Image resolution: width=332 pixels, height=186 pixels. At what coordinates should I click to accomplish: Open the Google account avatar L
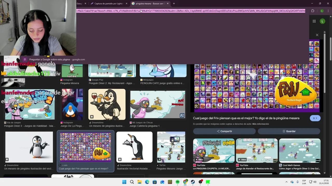pos(322,21)
